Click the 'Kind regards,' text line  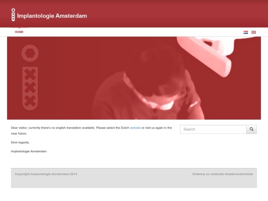[x=20, y=142]
